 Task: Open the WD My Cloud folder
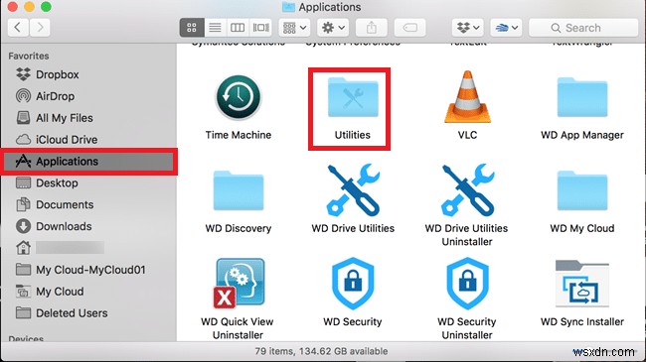click(582, 190)
